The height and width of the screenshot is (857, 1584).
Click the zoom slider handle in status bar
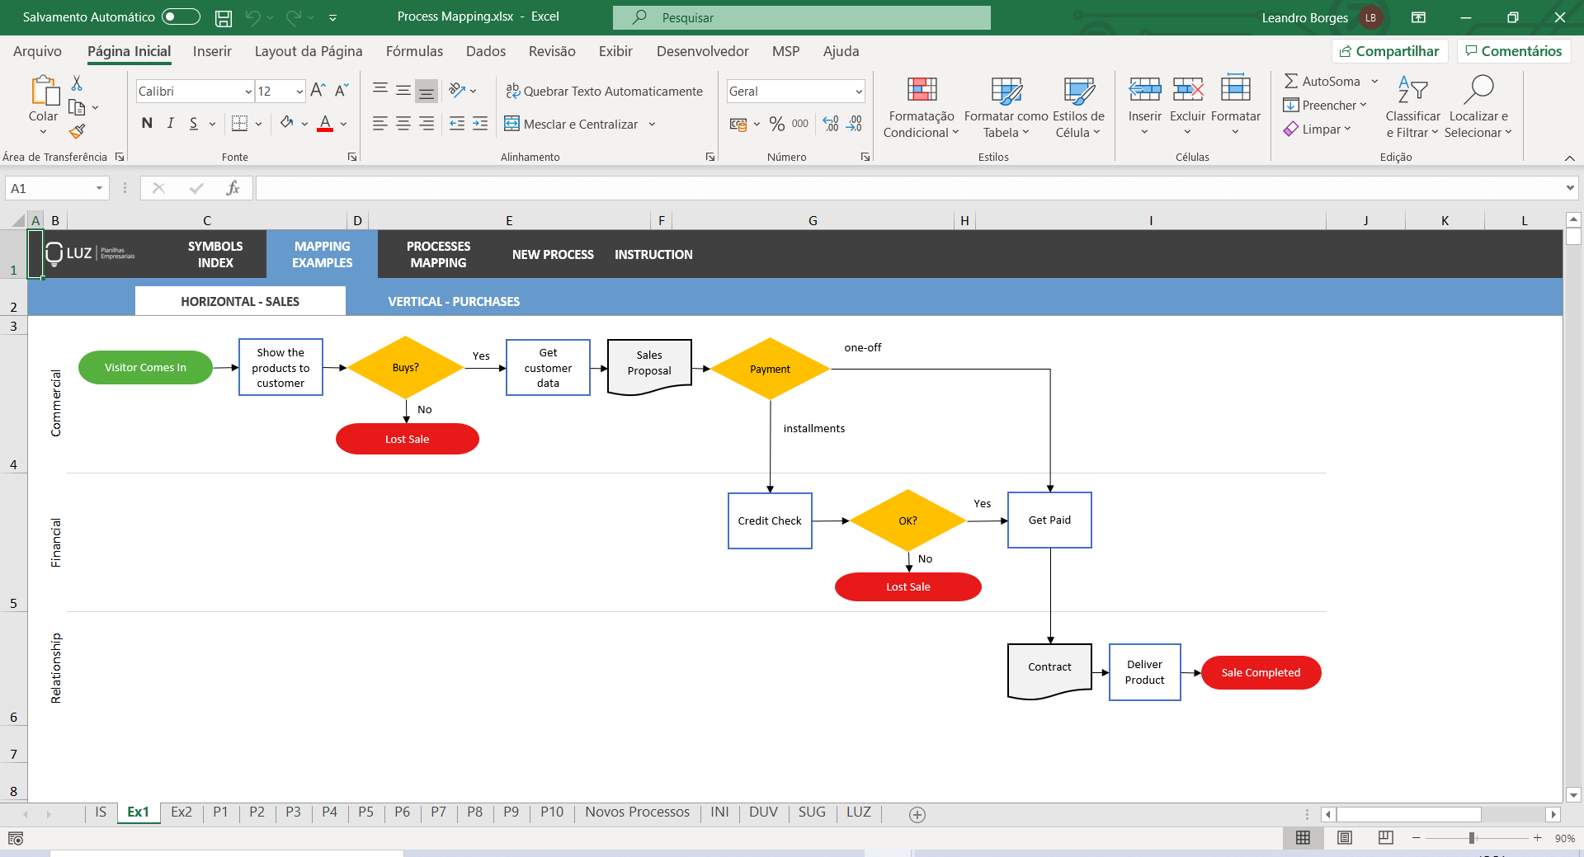coord(1471,837)
